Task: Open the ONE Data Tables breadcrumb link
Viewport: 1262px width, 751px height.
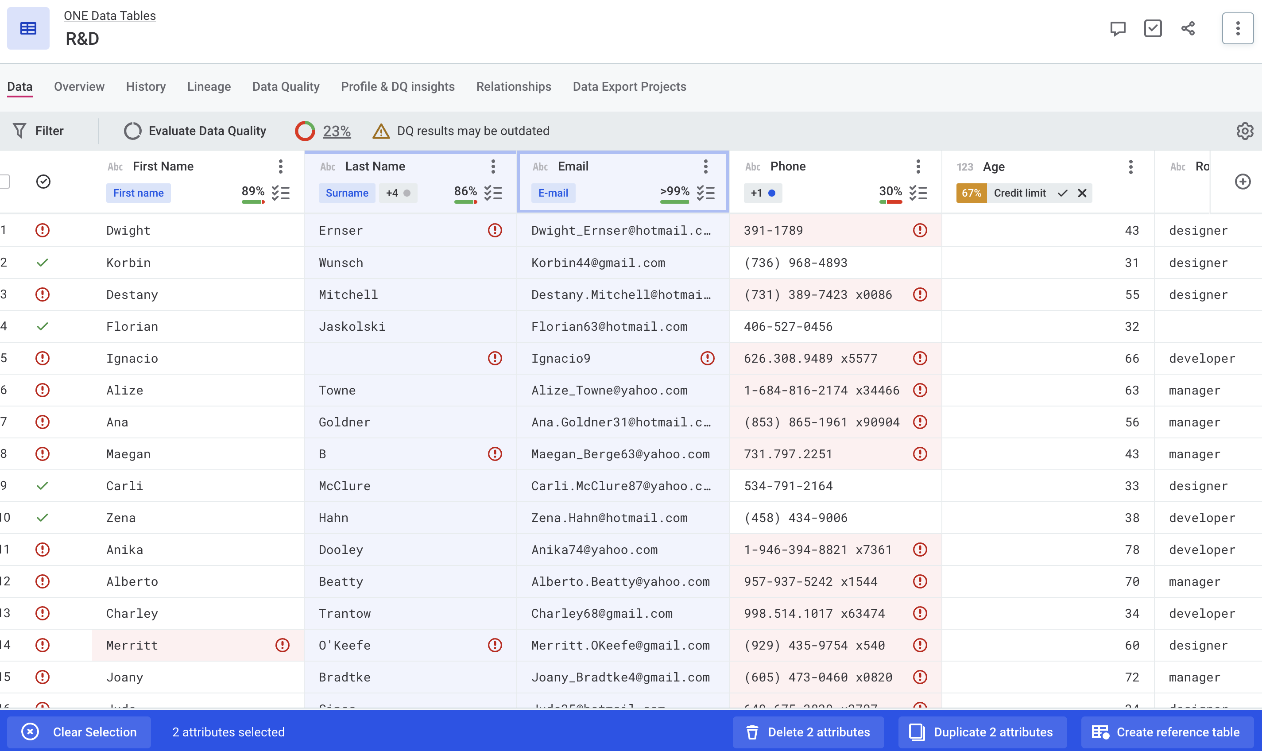Action: (109, 15)
